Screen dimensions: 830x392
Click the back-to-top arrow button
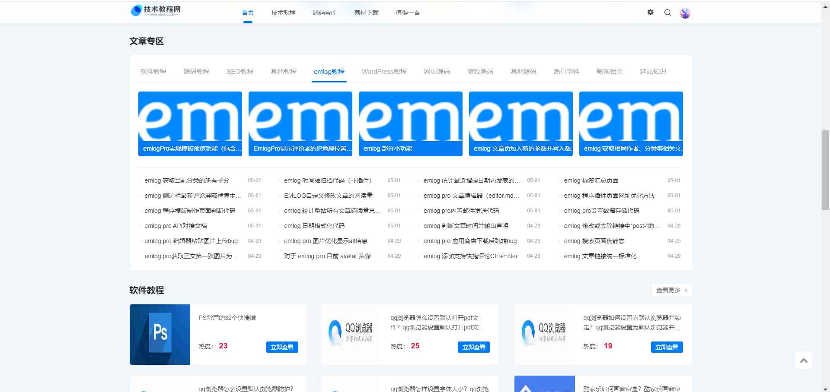pos(804,360)
